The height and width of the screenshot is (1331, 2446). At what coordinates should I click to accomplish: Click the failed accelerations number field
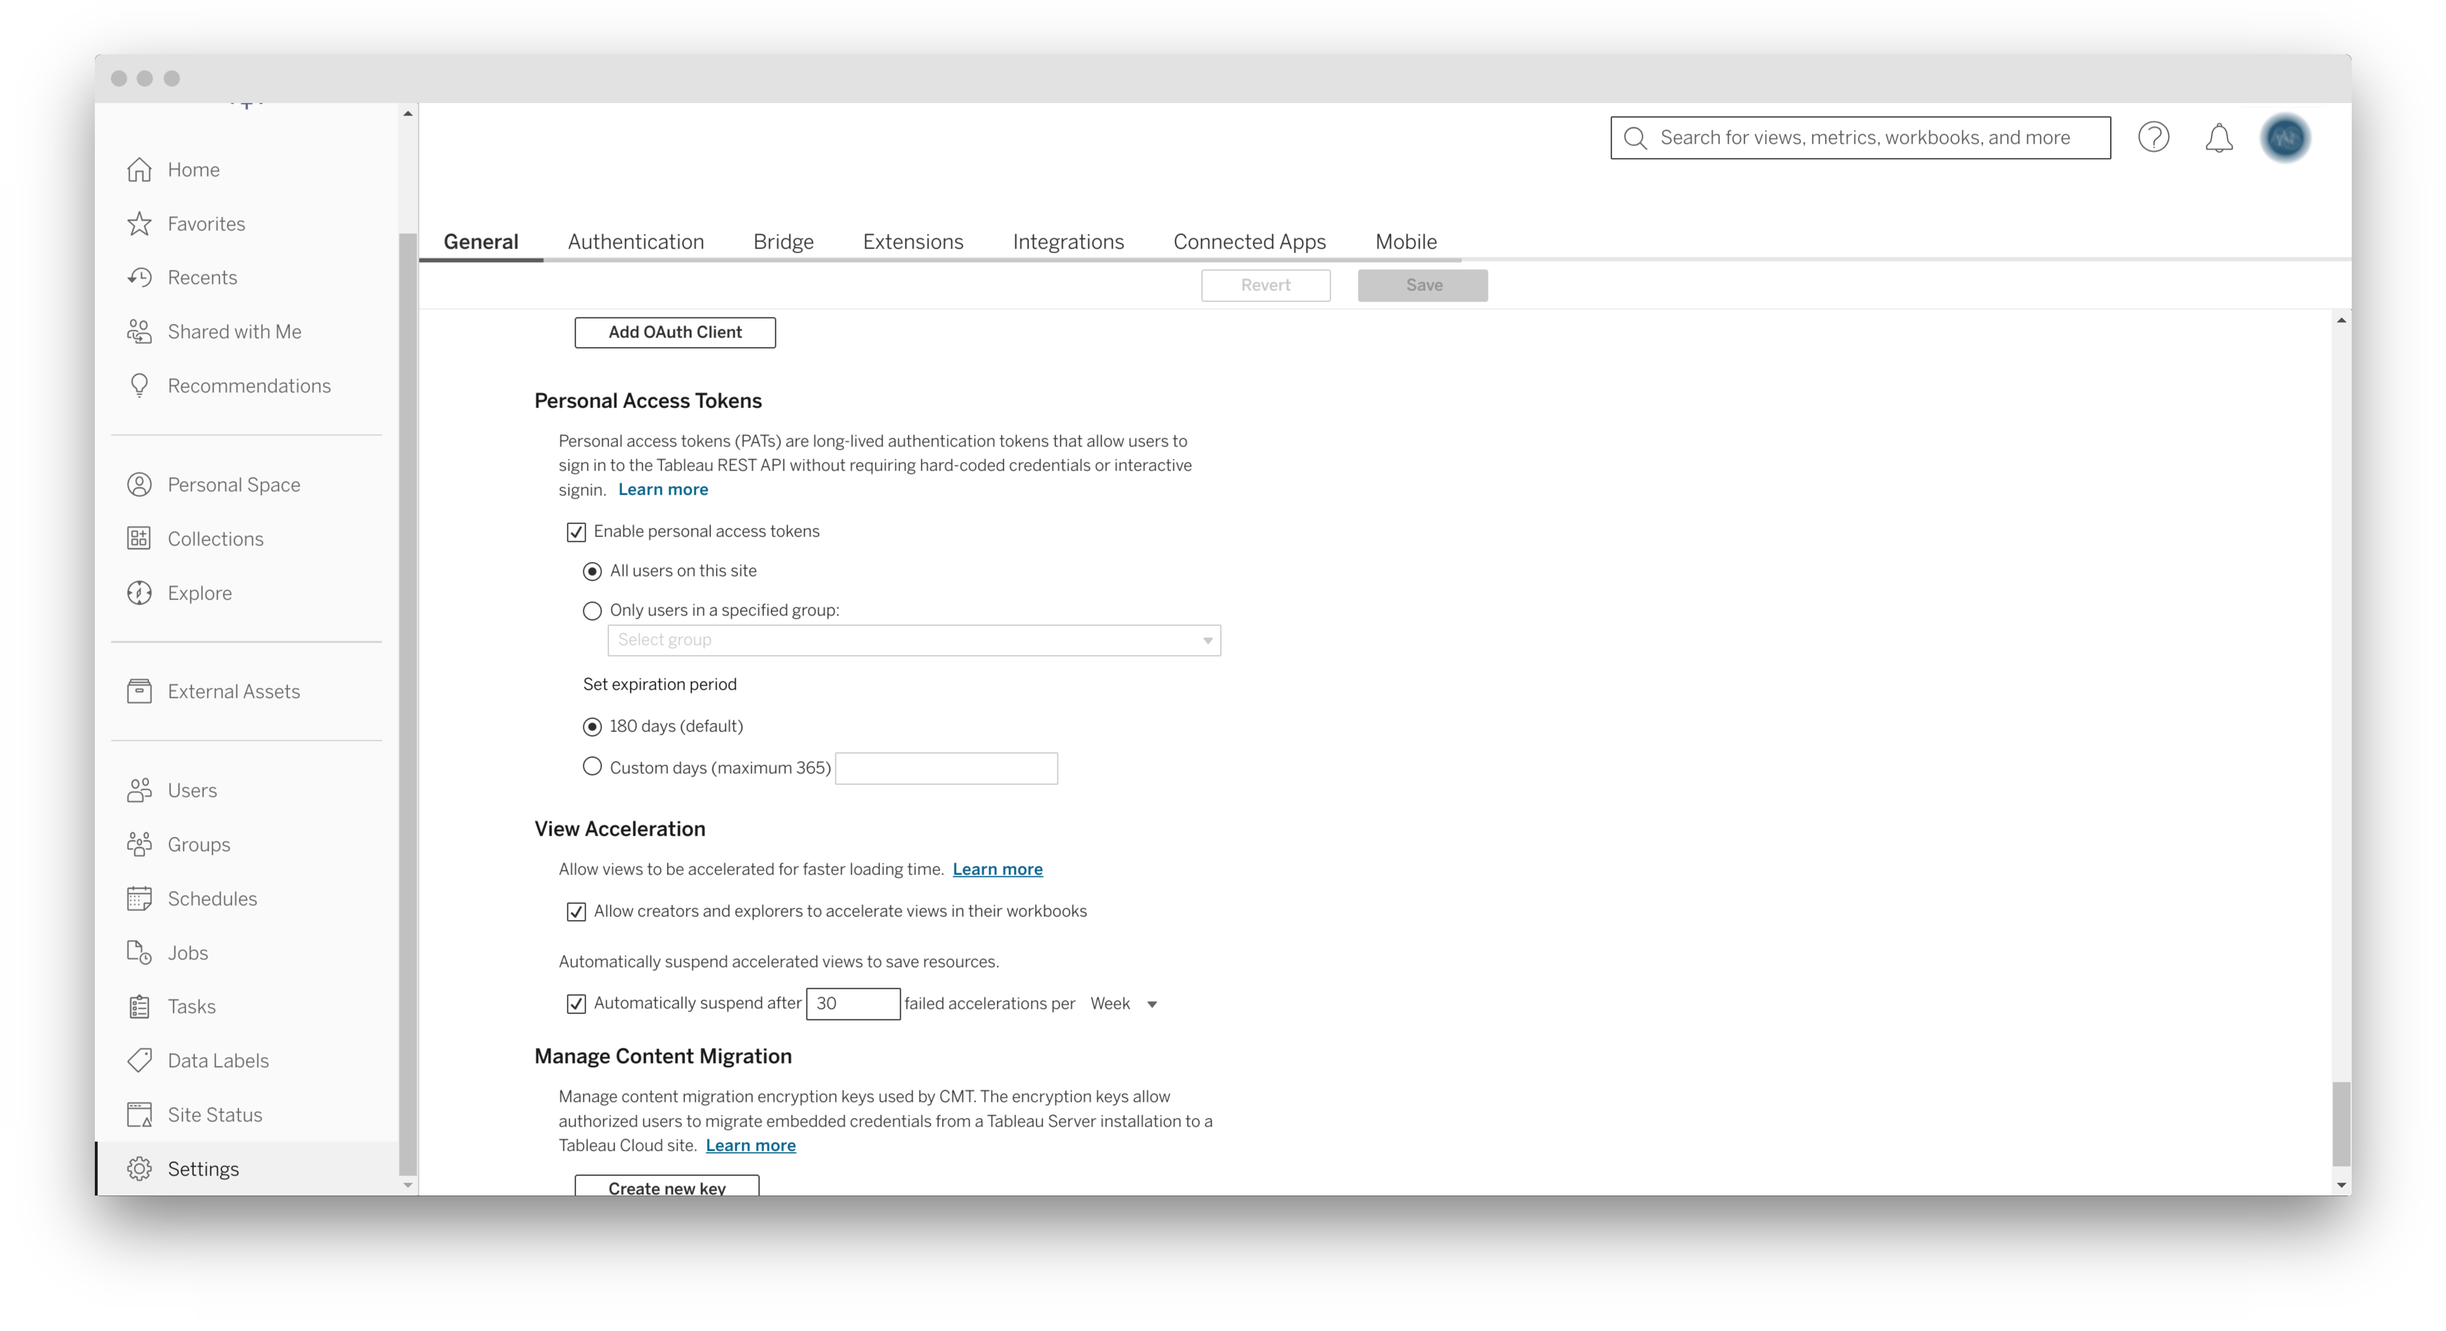pyautogui.click(x=852, y=1004)
